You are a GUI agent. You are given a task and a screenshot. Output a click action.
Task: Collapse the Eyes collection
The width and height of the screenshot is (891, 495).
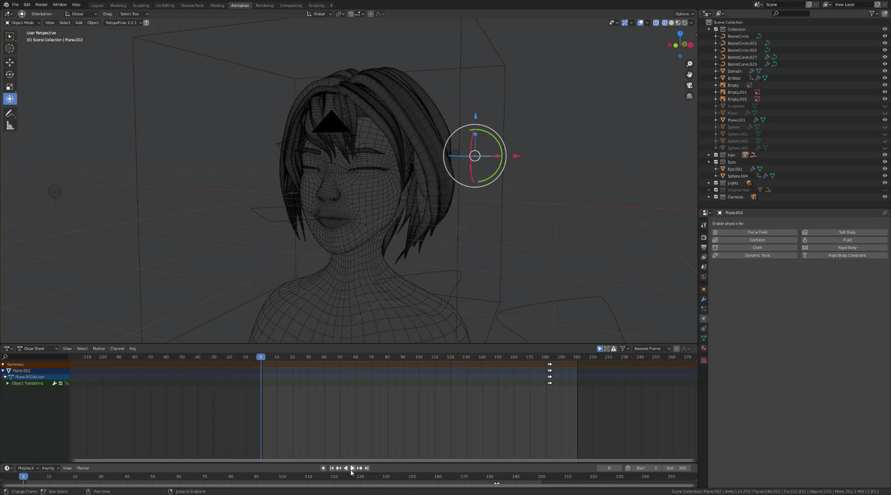pyautogui.click(x=709, y=162)
